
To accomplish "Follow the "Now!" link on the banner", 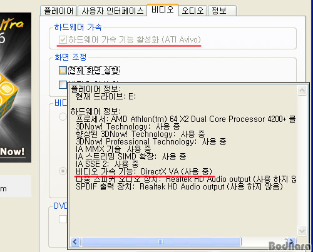I will coord(13,151).
